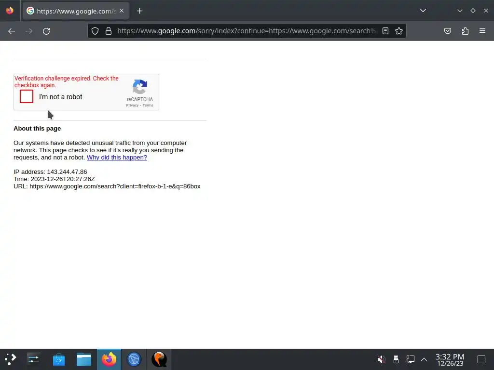Minimize the Firefox window
494x370 pixels.
pos(460,11)
